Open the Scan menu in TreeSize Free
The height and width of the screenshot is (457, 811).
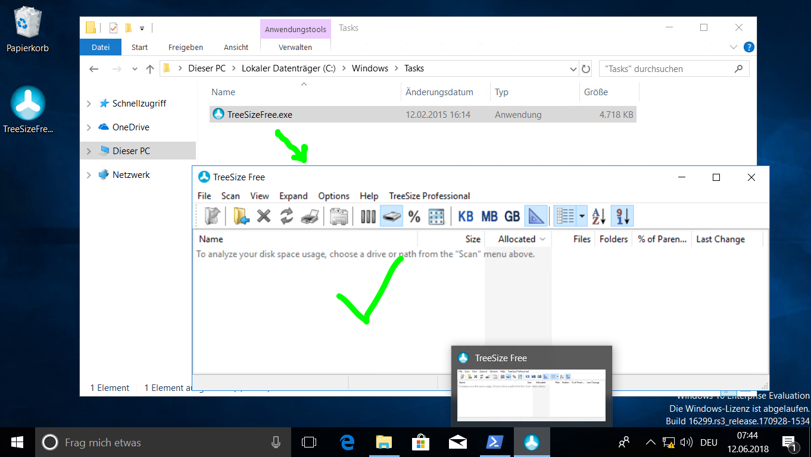230,196
